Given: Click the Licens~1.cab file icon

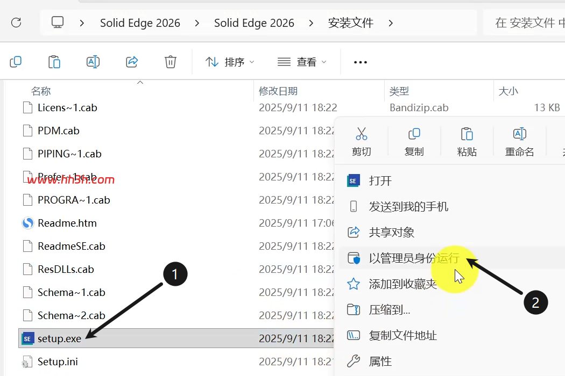Looking at the screenshot, I should point(28,107).
